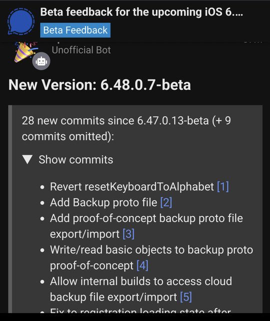Open commit reference link [2]
Image resolution: width=270 pixels, height=321 pixels.
(166, 202)
